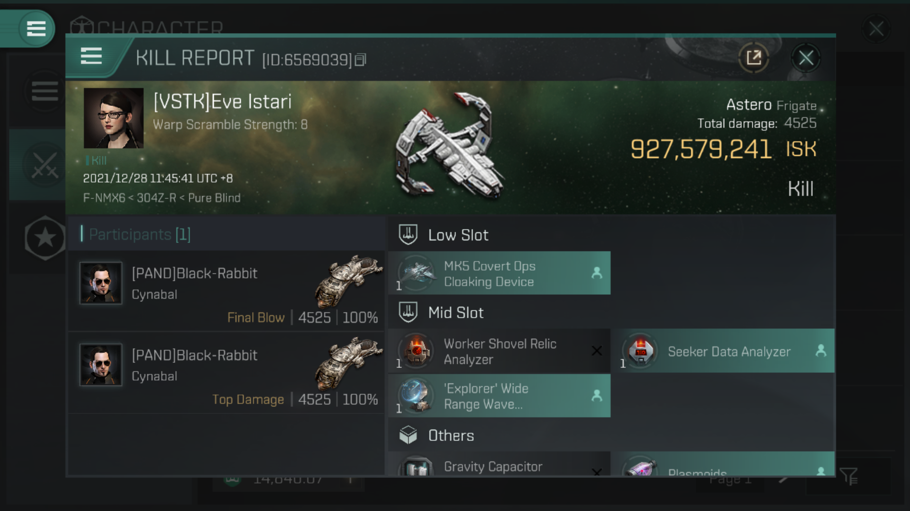Click the filter icon bottom-right

pyautogui.click(x=849, y=476)
